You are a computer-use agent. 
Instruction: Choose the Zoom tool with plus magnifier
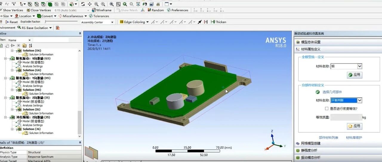(96, 4)
